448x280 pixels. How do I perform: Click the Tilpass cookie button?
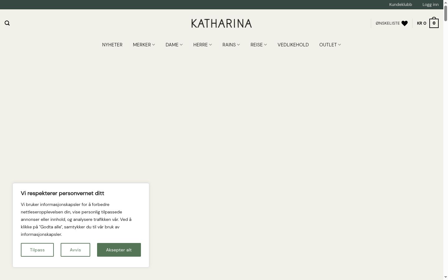coord(37,250)
